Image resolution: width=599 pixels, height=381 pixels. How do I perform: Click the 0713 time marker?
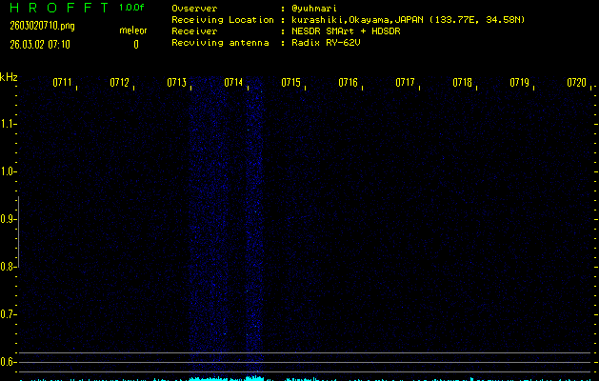click(176, 82)
